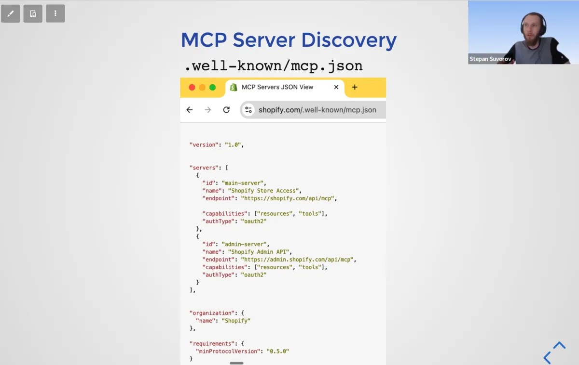Click the organization name "Shopify" value

coord(236,321)
